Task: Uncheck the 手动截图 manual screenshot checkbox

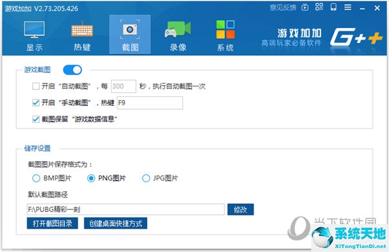Action: coord(36,103)
